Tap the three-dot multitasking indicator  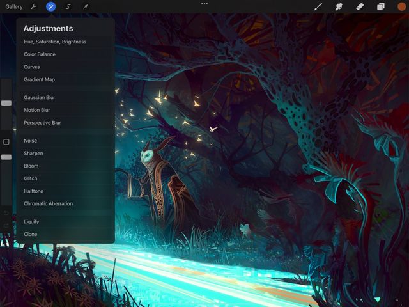tap(204, 4)
